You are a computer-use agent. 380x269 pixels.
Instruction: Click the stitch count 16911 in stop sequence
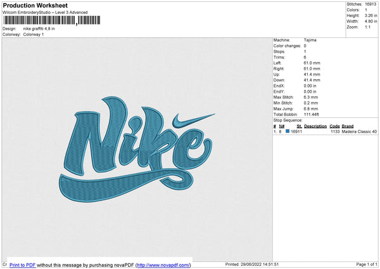tap(296, 131)
